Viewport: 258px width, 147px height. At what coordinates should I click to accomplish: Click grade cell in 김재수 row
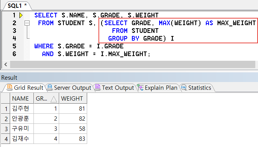coord(46,139)
